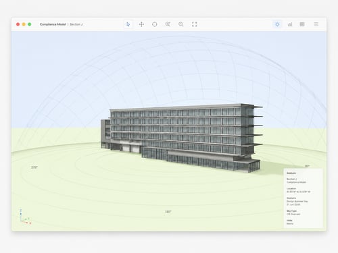Click the 270° compass label

34,167
